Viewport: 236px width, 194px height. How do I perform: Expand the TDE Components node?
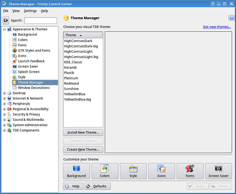pos(4,130)
